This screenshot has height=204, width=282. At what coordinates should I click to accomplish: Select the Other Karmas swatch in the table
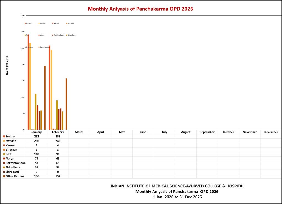point(4,176)
